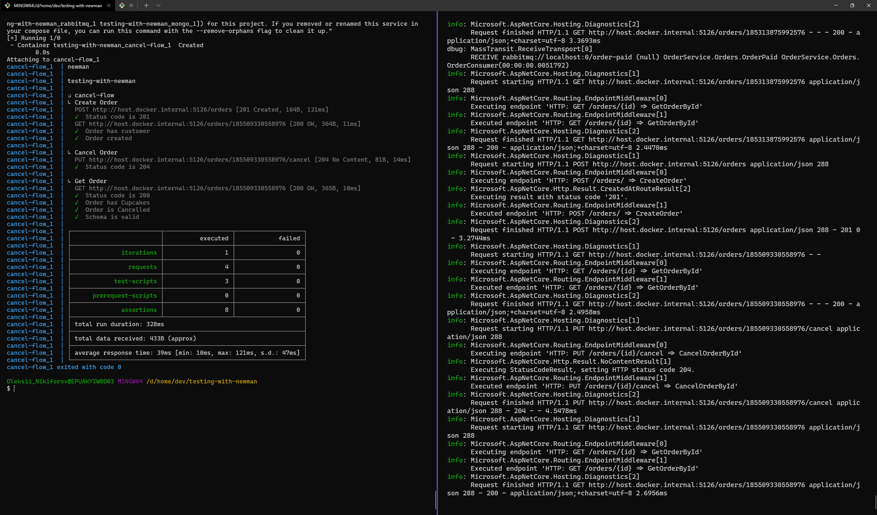The image size is (877, 515).
Task: Click the POST orders URL line
Action: pyautogui.click(x=201, y=109)
